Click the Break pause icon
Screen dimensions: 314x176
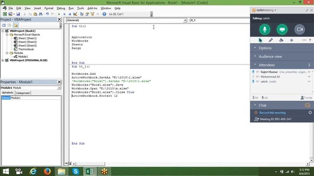[64, 14]
